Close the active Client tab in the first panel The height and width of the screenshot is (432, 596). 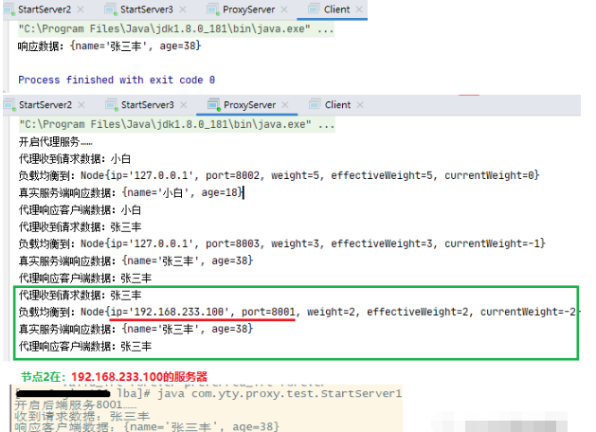click(x=359, y=9)
